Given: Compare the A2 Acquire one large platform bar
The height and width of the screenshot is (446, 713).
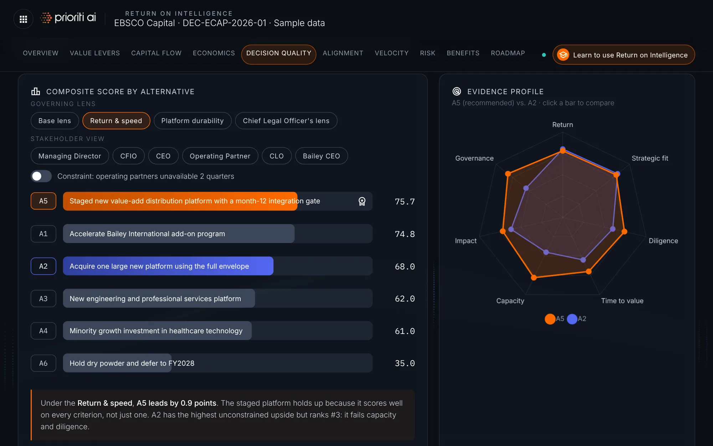Looking at the screenshot, I should (217, 266).
